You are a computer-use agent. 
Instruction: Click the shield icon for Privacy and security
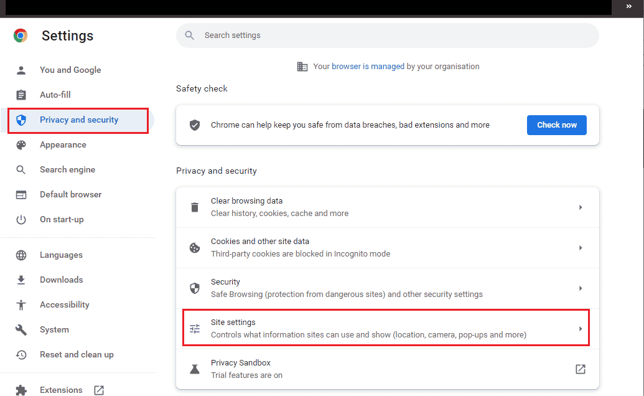tap(21, 120)
